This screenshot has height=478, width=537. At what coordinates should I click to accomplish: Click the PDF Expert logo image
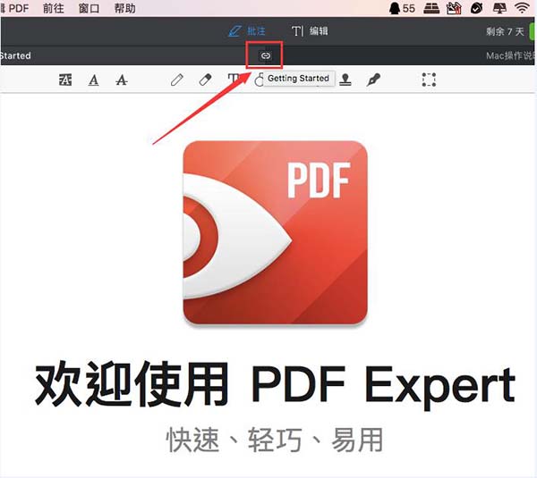click(x=276, y=233)
